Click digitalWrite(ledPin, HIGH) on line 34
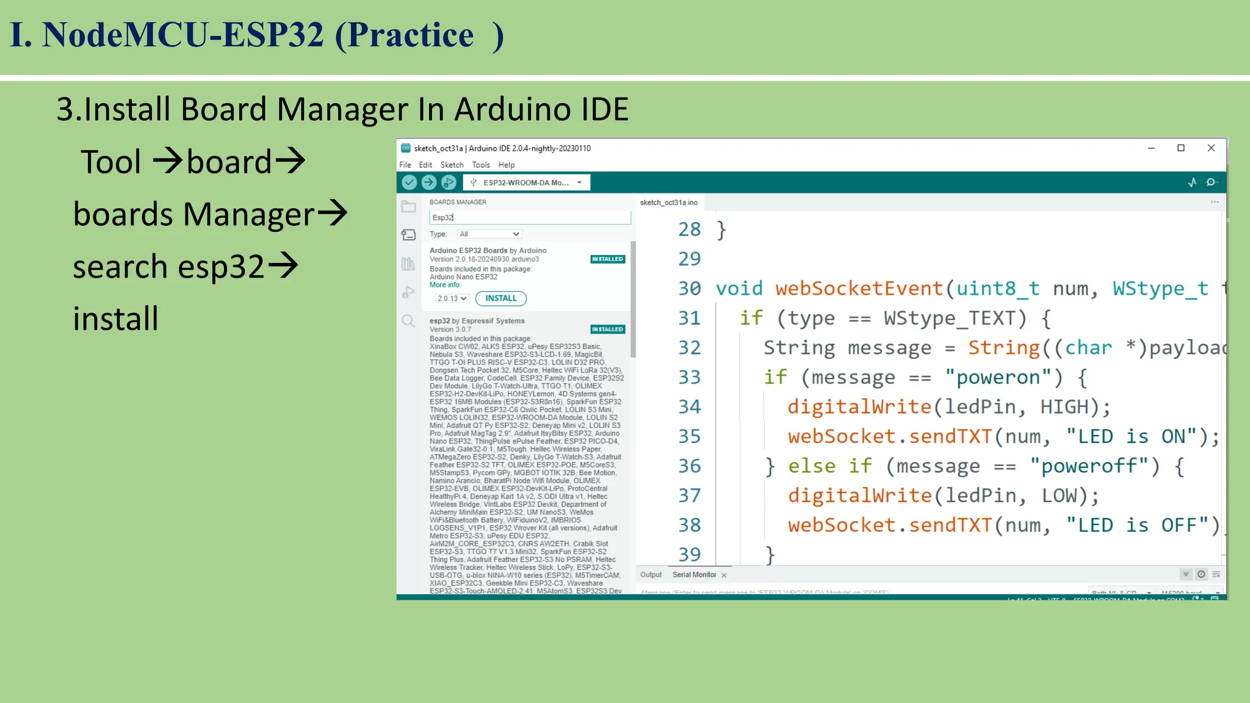The height and width of the screenshot is (703, 1250). click(948, 406)
